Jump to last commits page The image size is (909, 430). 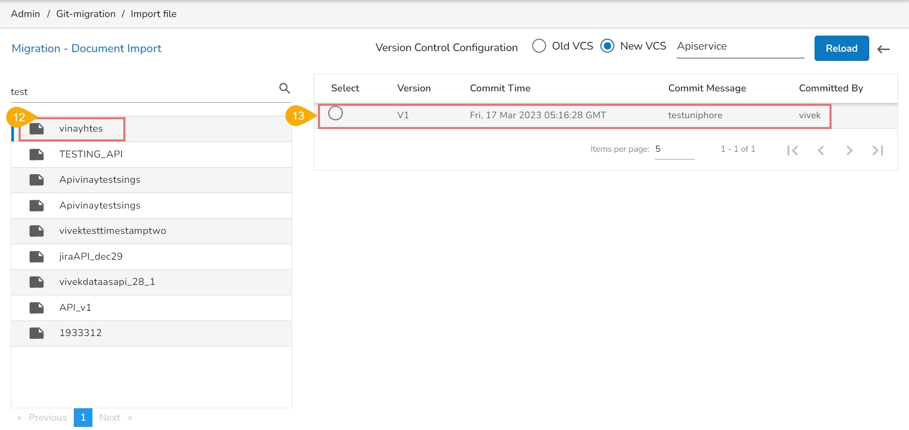point(878,150)
